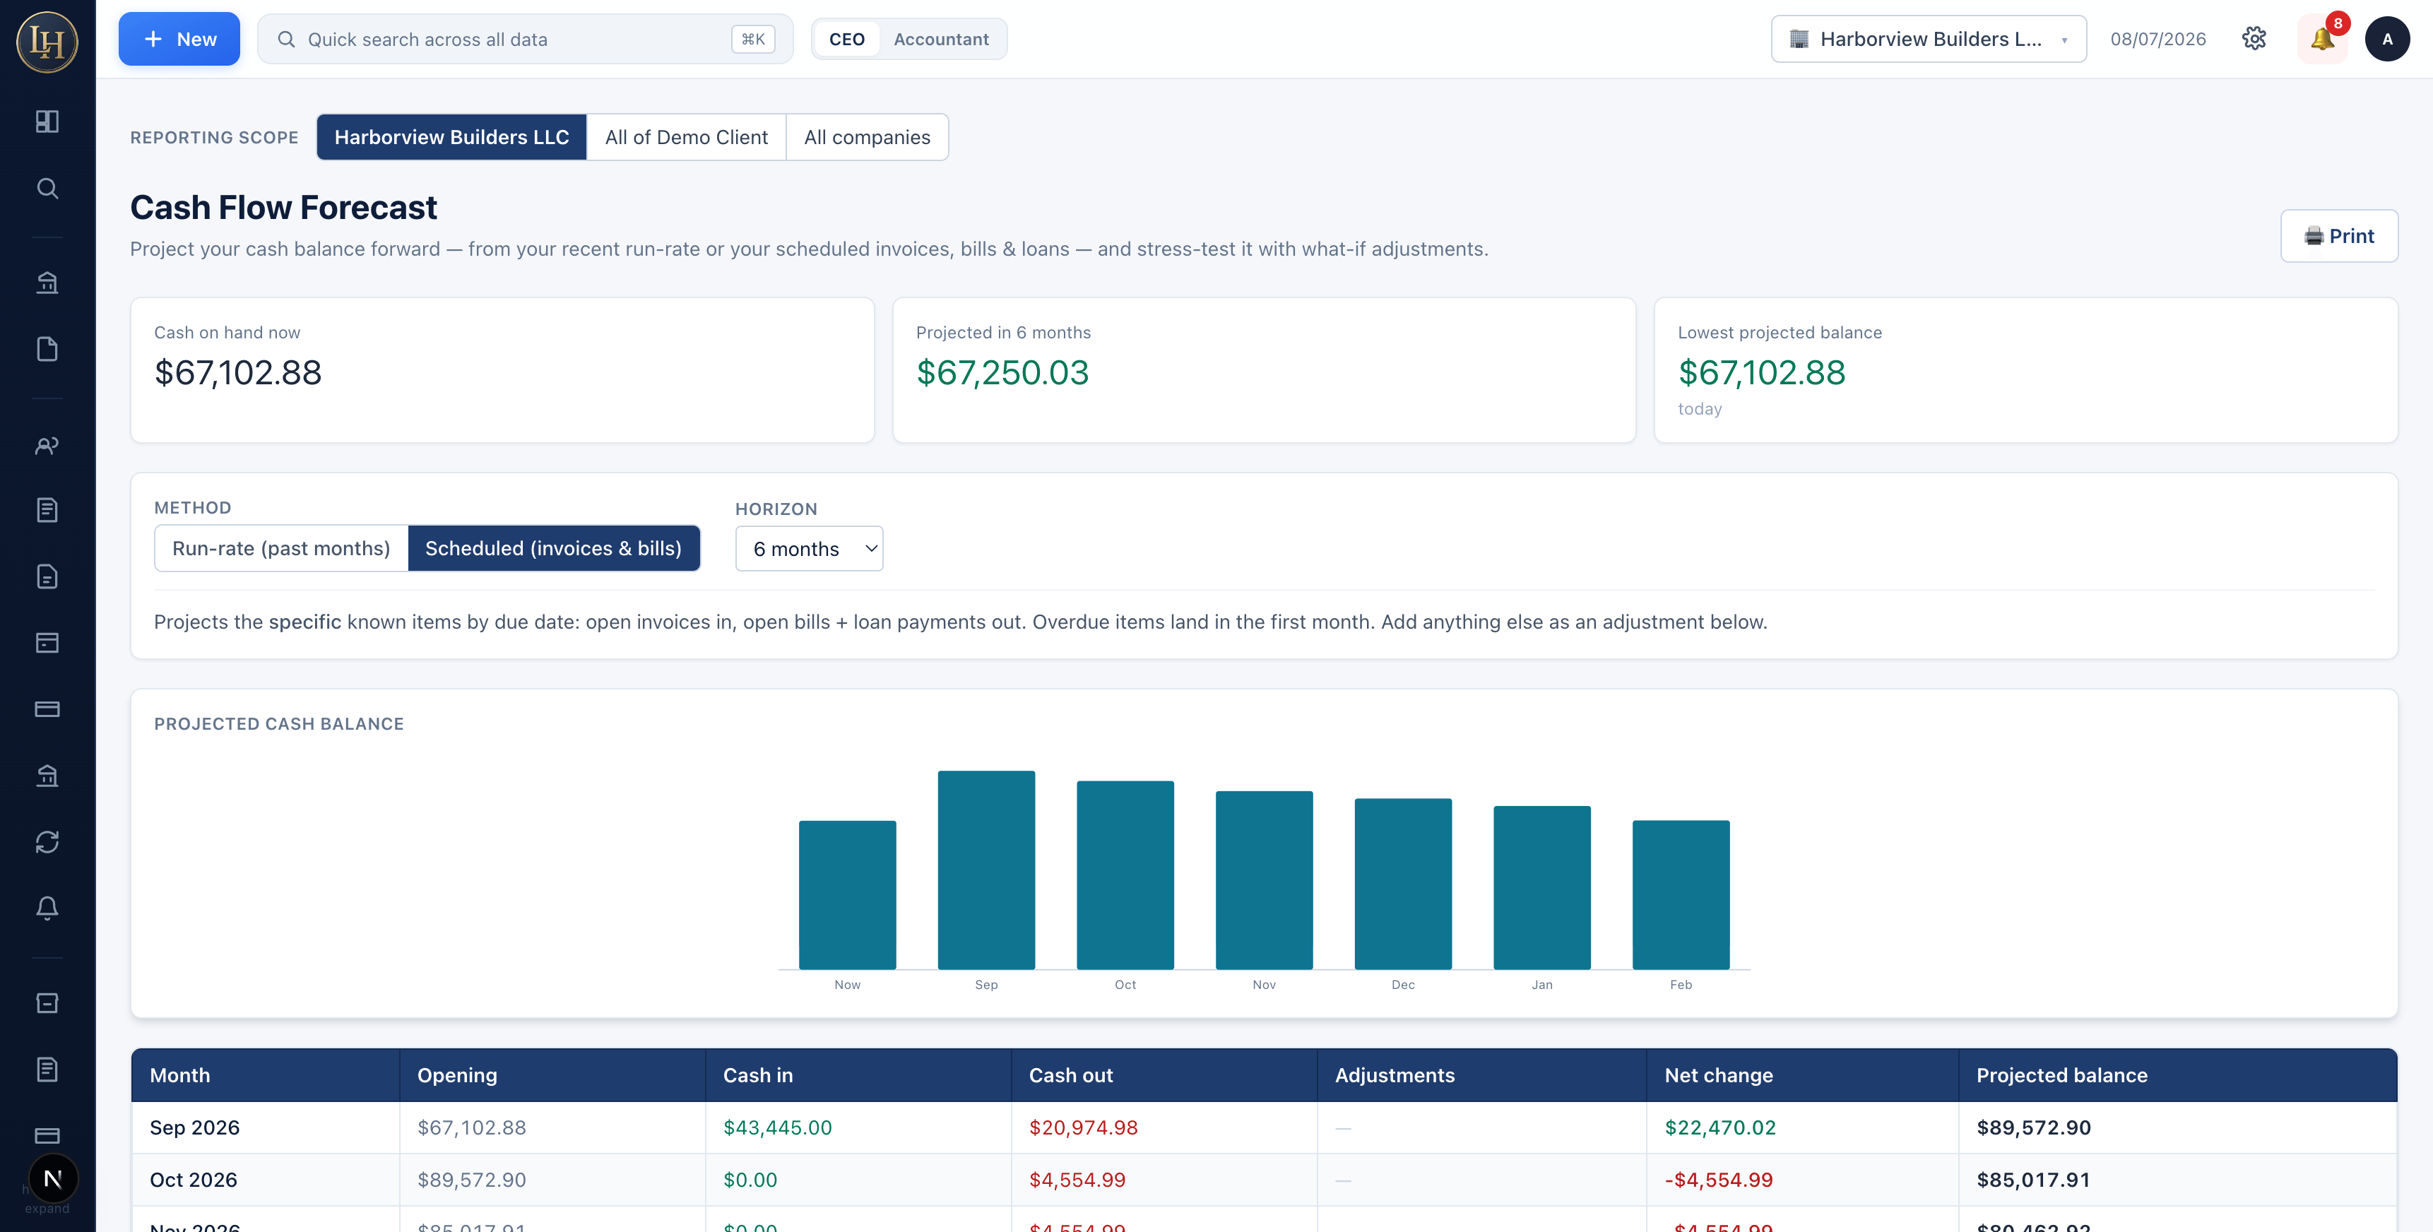Image resolution: width=2433 pixels, height=1232 pixels.
Task: Open the people contacts icon in sidebar
Action: point(47,445)
